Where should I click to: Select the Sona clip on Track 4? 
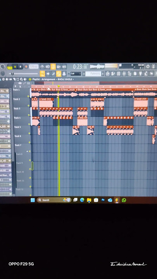82,121
